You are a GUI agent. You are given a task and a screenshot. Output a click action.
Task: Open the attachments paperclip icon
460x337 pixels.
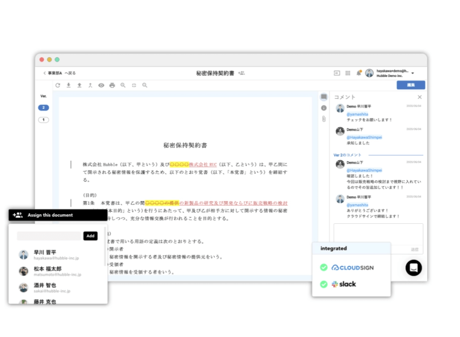tap(323, 119)
